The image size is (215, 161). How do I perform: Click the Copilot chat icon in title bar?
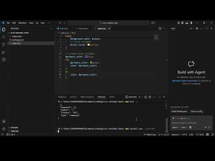pos(153,23)
